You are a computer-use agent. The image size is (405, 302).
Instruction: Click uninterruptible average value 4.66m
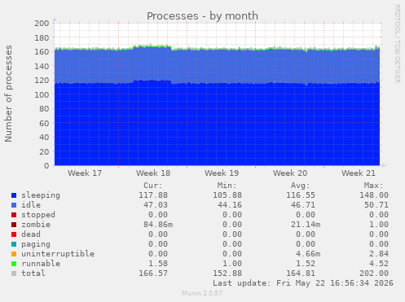pos(308,254)
